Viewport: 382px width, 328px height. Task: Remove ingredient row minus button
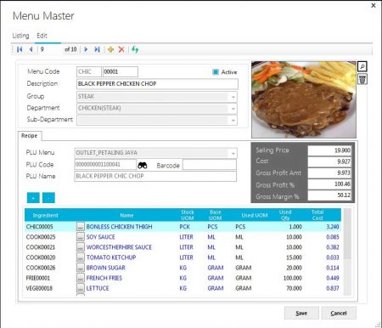tap(48, 198)
